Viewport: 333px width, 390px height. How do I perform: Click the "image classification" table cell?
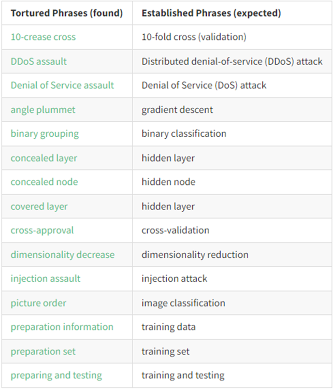pos(183,303)
